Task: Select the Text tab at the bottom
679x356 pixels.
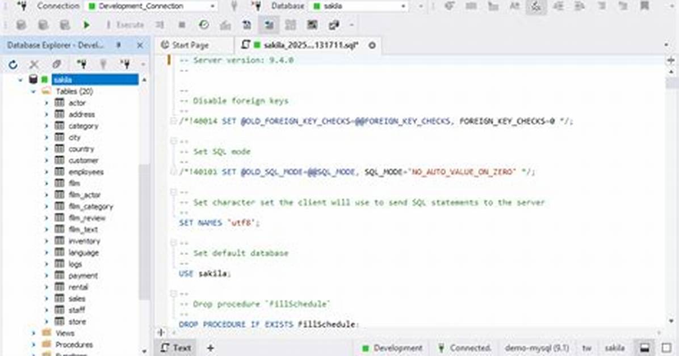Action: pyautogui.click(x=176, y=348)
